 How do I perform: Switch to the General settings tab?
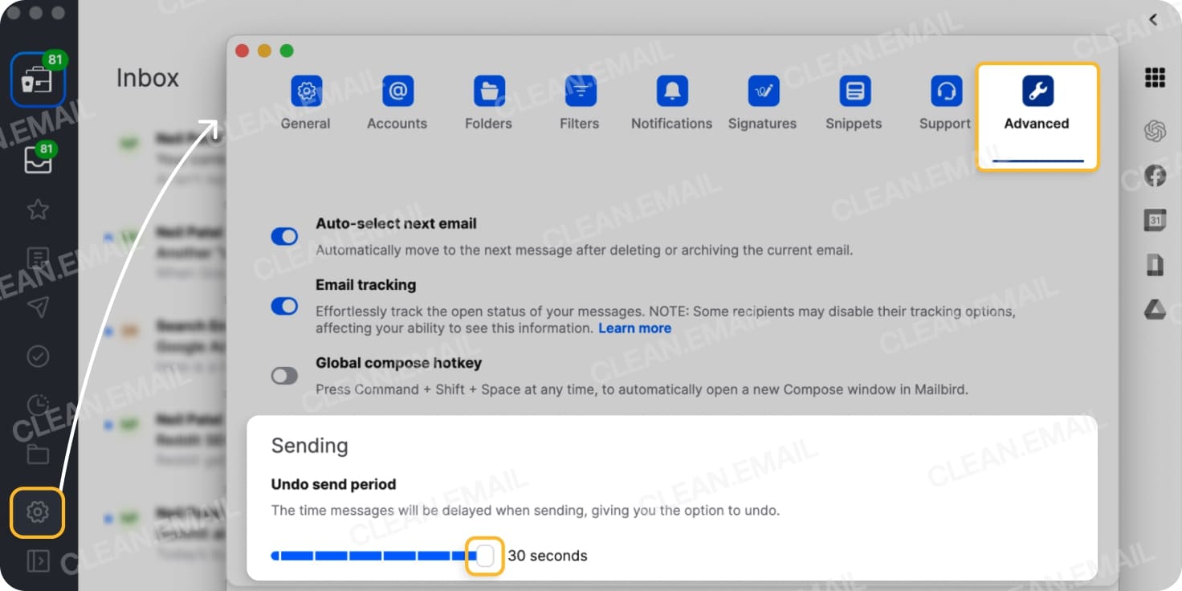pyautogui.click(x=305, y=101)
